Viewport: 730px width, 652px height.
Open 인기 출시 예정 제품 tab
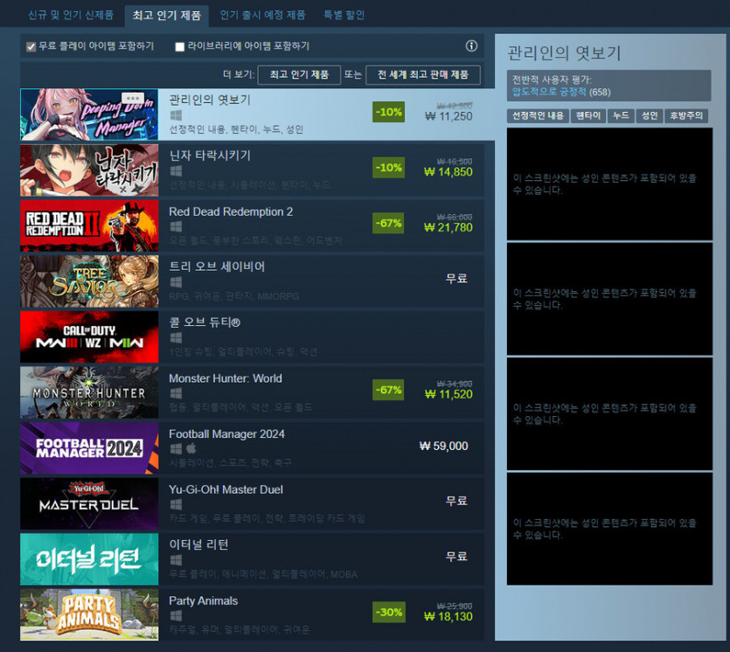pos(262,15)
